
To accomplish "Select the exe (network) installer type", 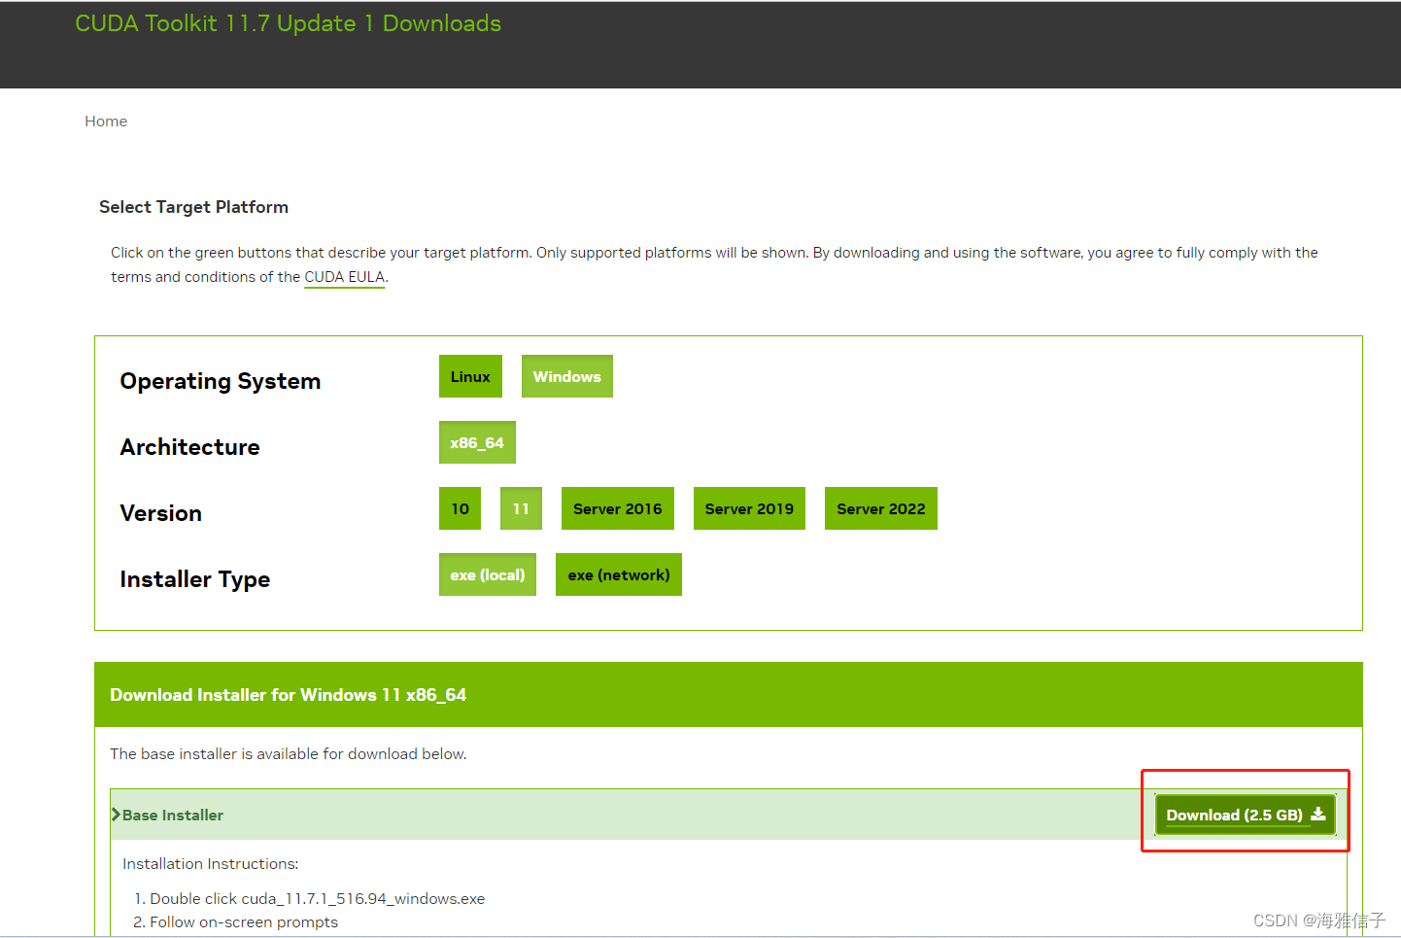I will [x=618, y=574].
